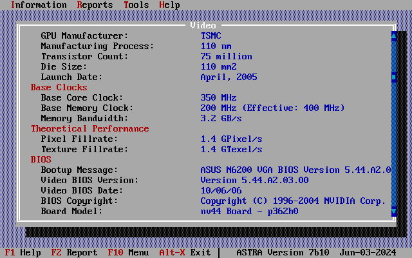Click the April, 2005 value
The height and width of the screenshot is (258, 412).
pyautogui.click(x=229, y=77)
